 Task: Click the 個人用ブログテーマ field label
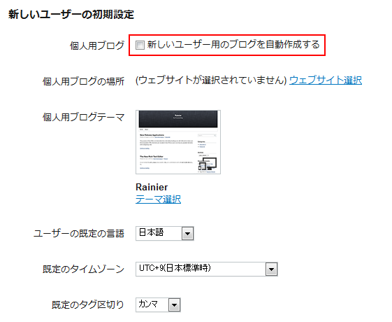click(x=83, y=117)
